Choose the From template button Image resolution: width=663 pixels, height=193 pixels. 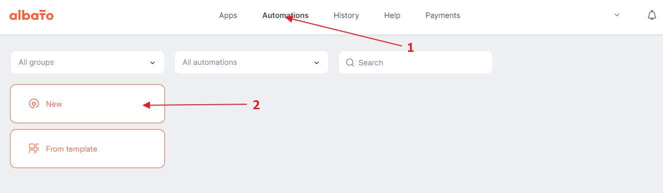point(87,149)
